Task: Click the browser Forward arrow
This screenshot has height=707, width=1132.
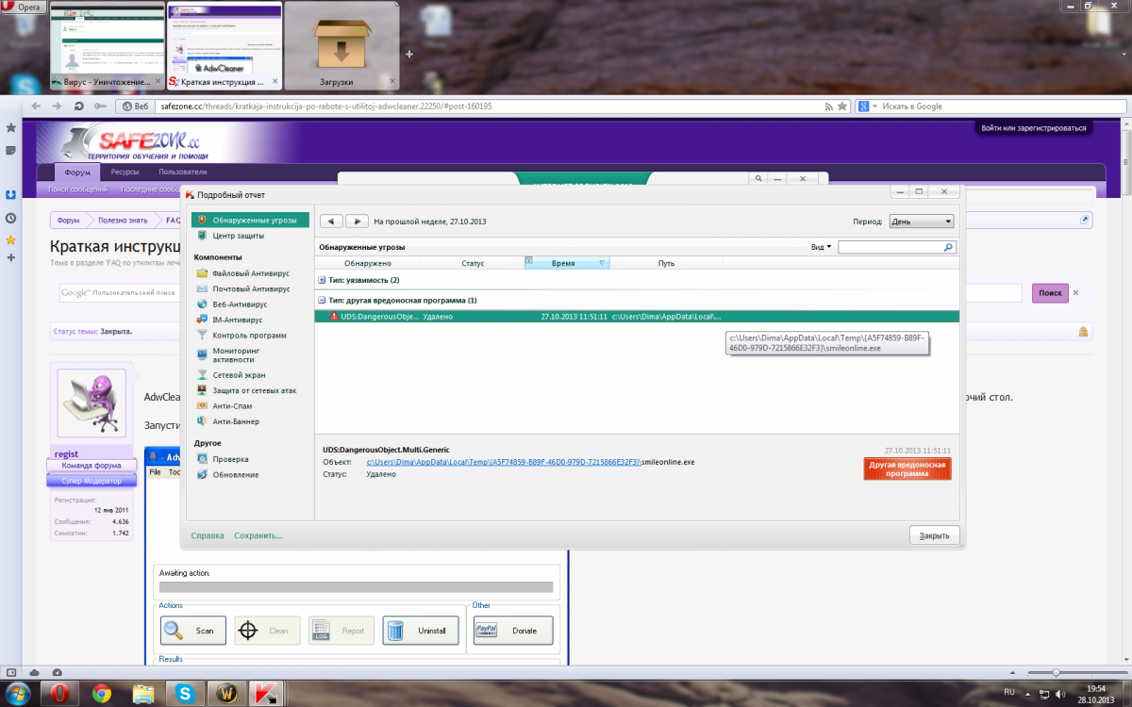Action: [x=57, y=107]
